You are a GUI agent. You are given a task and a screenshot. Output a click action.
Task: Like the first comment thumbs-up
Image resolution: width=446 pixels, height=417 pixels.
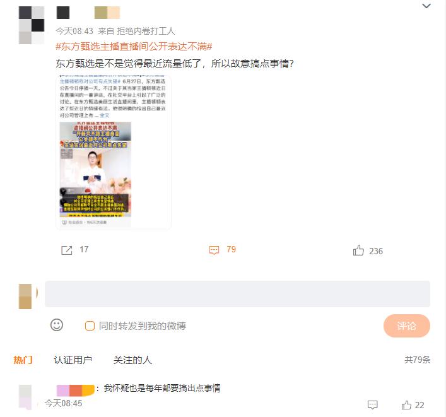(406, 405)
